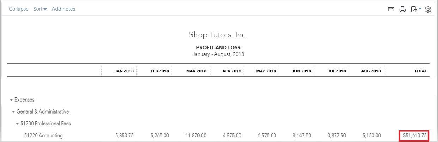The height and width of the screenshot is (142, 438).
Task: Collapse the General & Administrative arrow
Action: 13,112
